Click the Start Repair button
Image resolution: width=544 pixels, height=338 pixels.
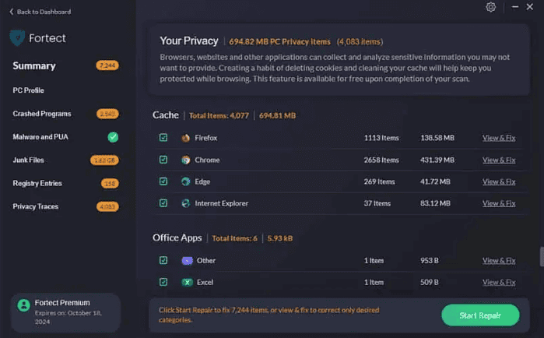[480, 315]
